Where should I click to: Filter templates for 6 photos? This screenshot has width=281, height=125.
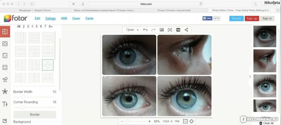[x=41, y=27]
